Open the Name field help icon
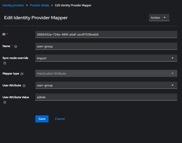182x143 pixels. (x=16, y=46)
